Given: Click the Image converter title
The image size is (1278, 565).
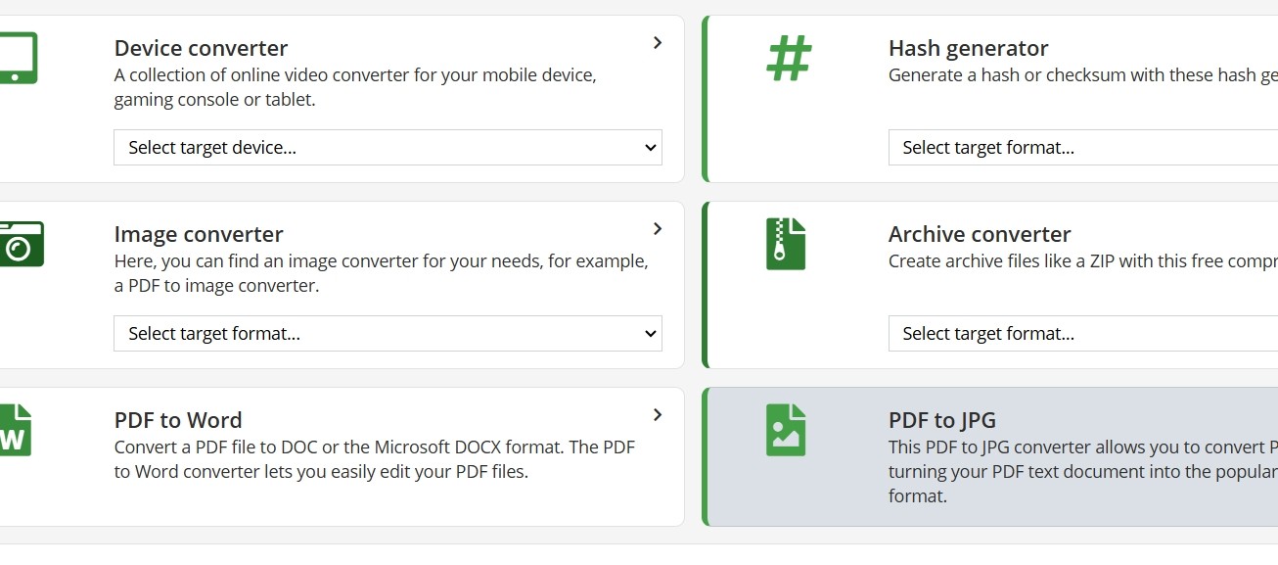Looking at the screenshot, I should pos(199,234).
